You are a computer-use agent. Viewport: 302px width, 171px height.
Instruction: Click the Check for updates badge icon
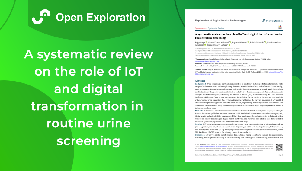[281, 27]
